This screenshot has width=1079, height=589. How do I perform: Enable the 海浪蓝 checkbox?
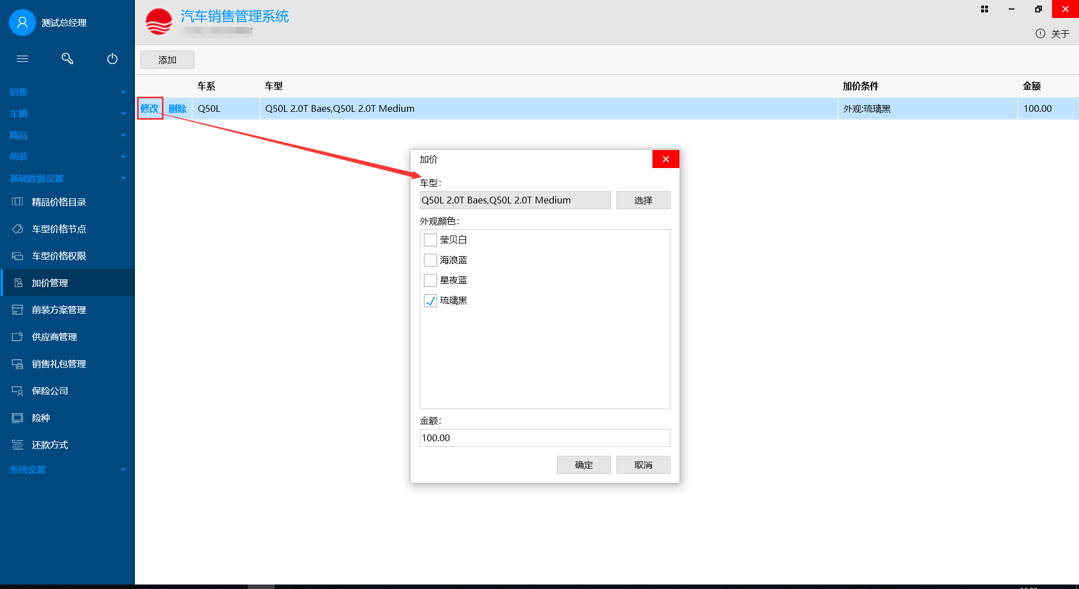click(x=430, y=260)
